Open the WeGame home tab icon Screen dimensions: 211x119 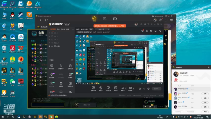click(x=94, y=18)
